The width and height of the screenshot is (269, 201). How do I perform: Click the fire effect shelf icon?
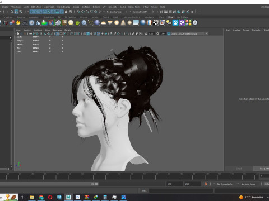click(18, 23)
